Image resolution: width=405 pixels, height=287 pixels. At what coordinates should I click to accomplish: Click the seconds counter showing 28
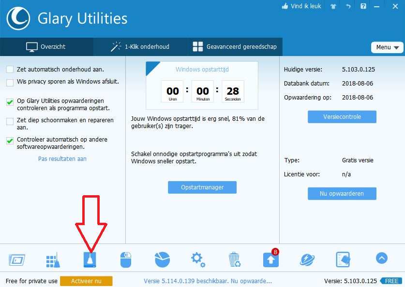233,91
